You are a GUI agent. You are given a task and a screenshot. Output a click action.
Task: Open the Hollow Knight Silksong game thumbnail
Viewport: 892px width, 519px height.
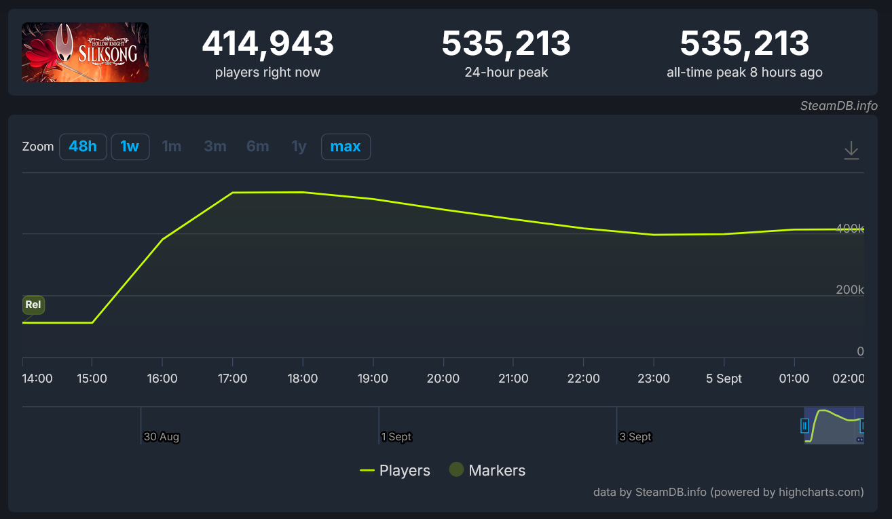[85, 52]
